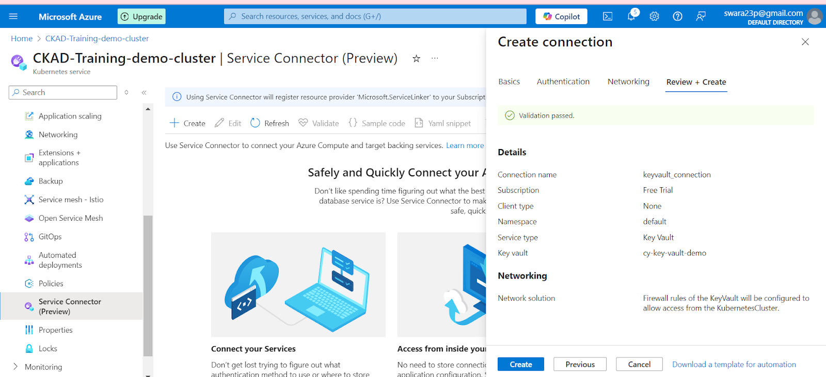
Task: Open Sample code from toolbar
Action: (376, 123)
